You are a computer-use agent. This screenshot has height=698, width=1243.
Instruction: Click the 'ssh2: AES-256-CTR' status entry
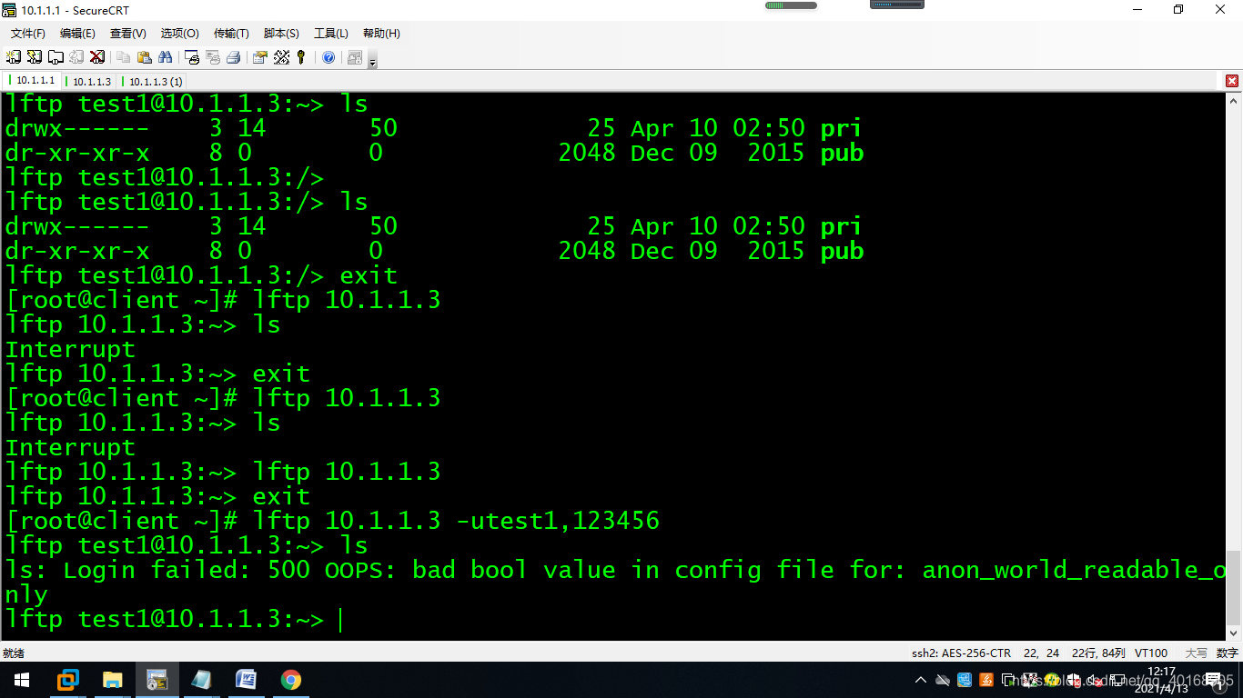click(x=961, y=653)
